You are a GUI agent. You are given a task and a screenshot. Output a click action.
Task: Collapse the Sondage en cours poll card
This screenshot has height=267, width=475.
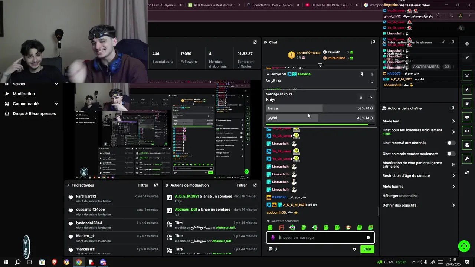click(x=371, y=97)
